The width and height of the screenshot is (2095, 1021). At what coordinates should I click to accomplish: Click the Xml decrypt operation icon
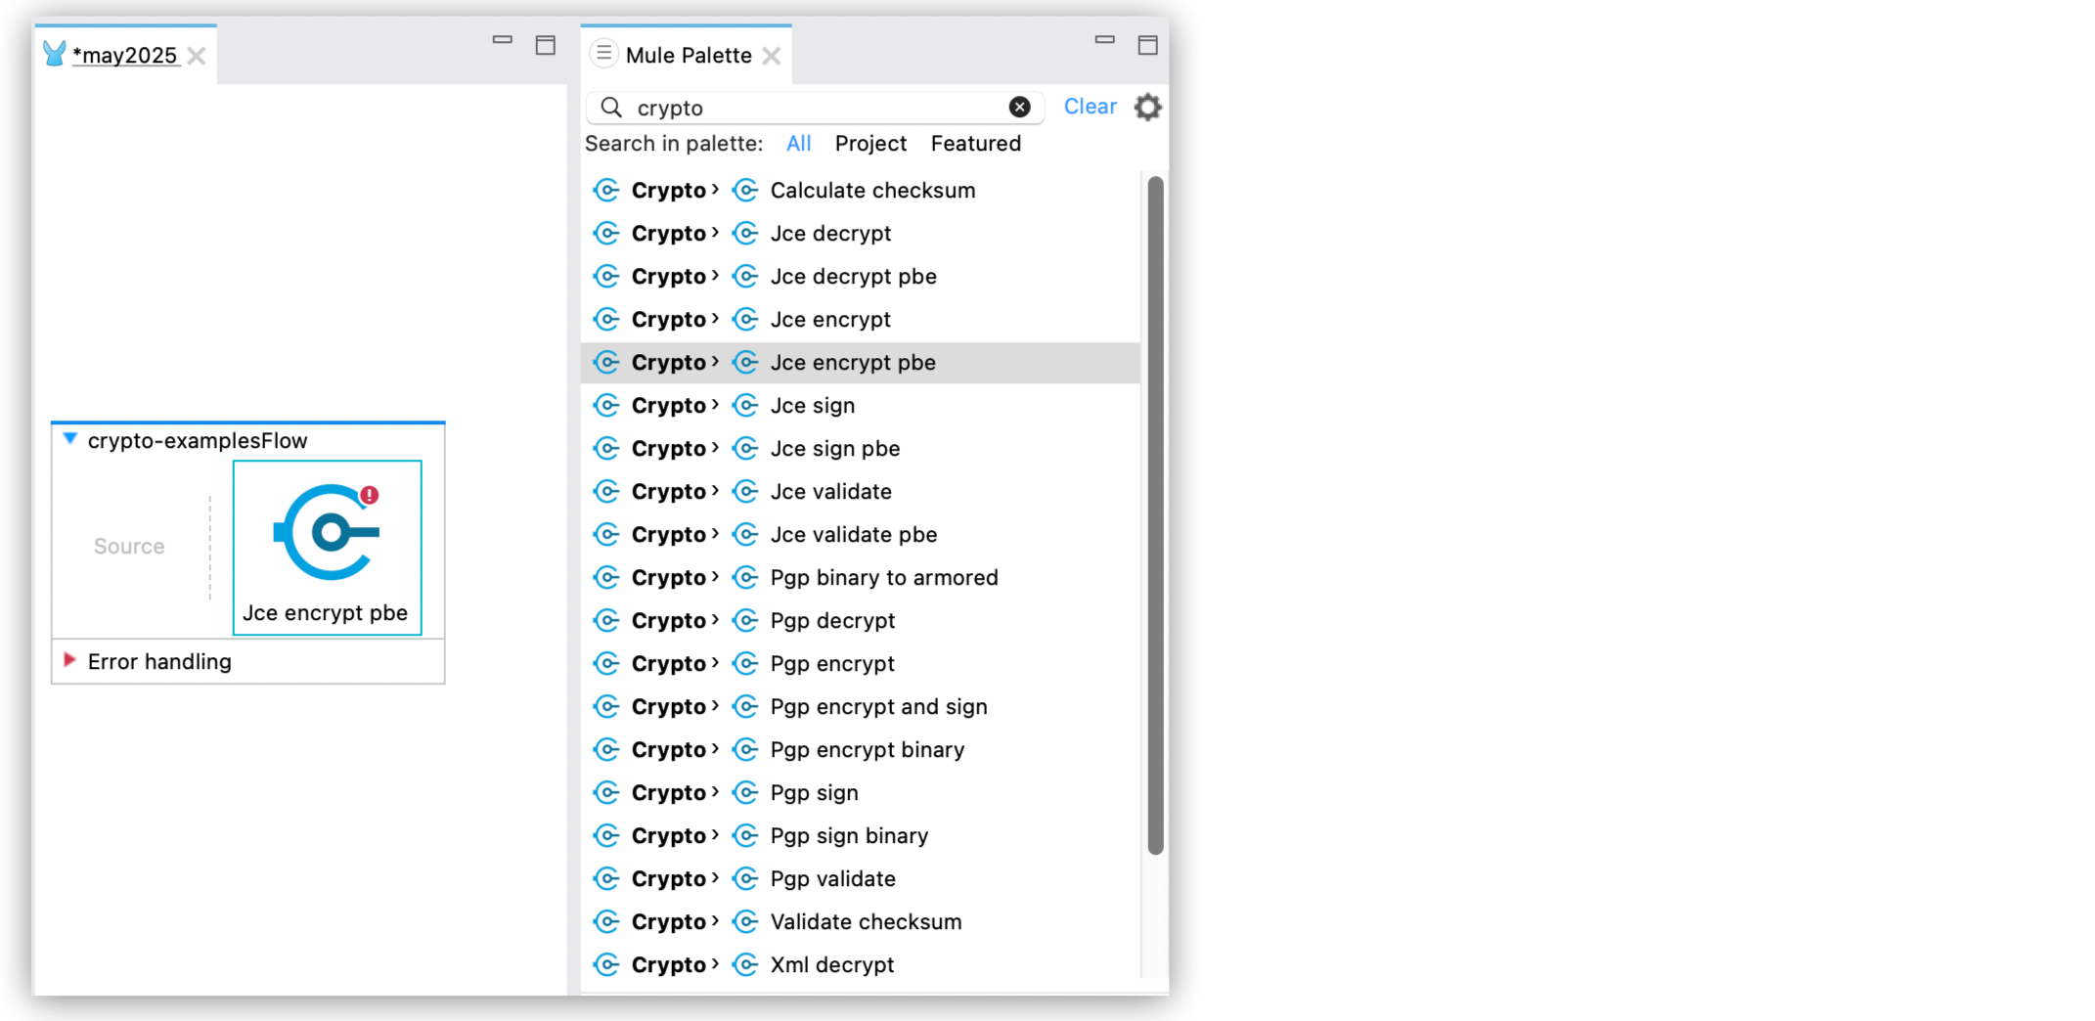point(745,964)
